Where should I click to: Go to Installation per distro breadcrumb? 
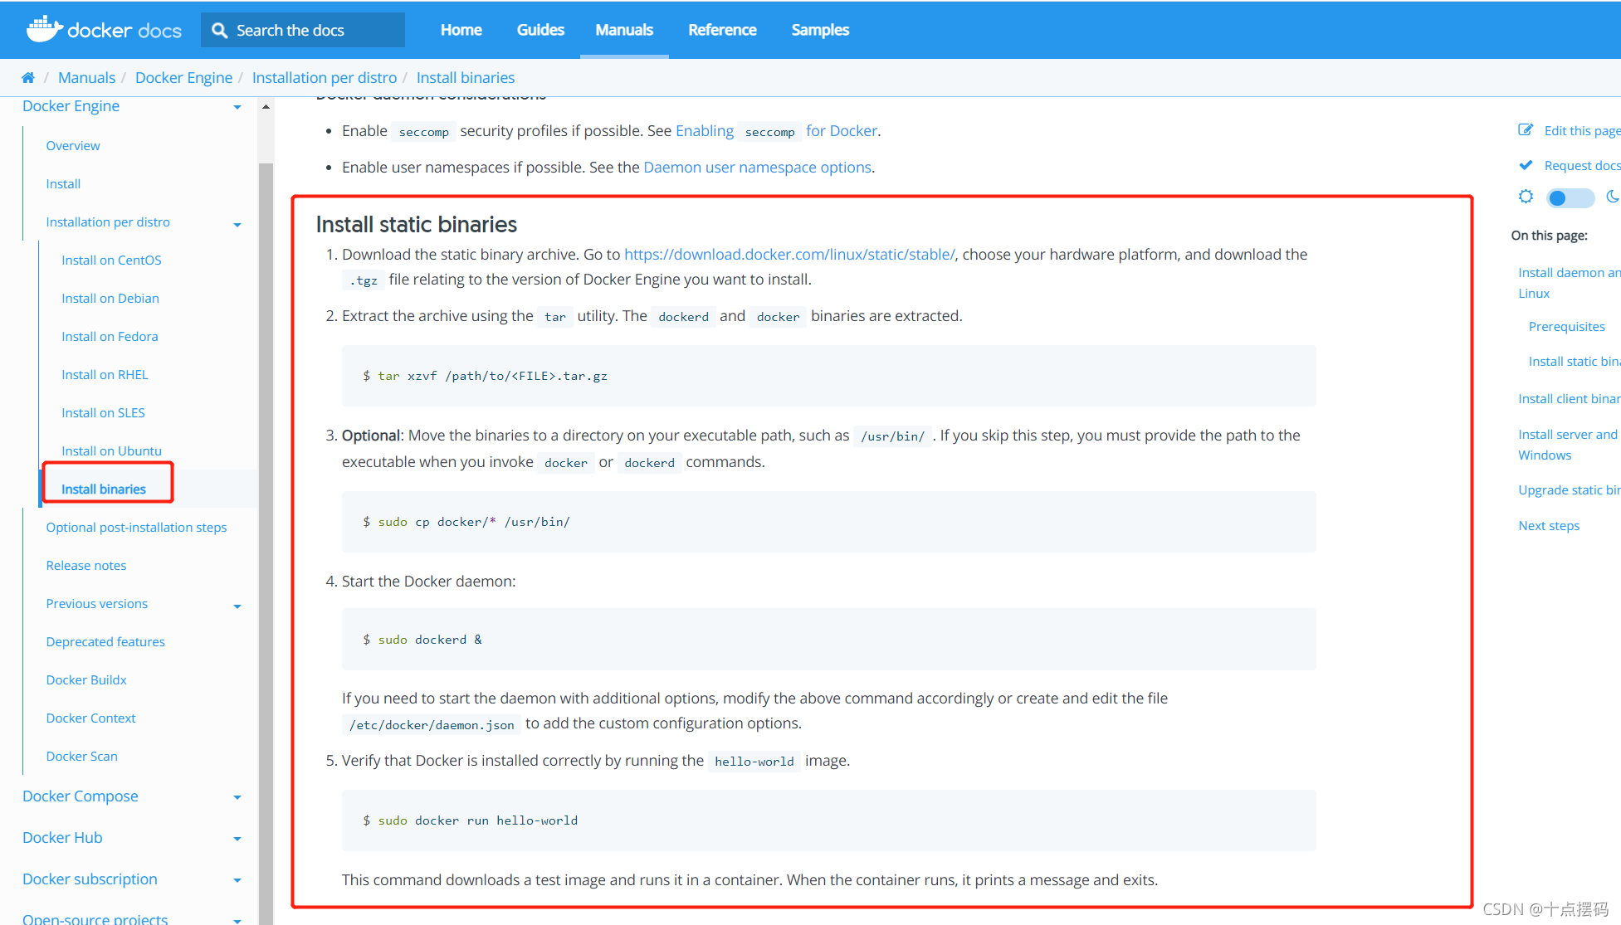pos(325,77)
